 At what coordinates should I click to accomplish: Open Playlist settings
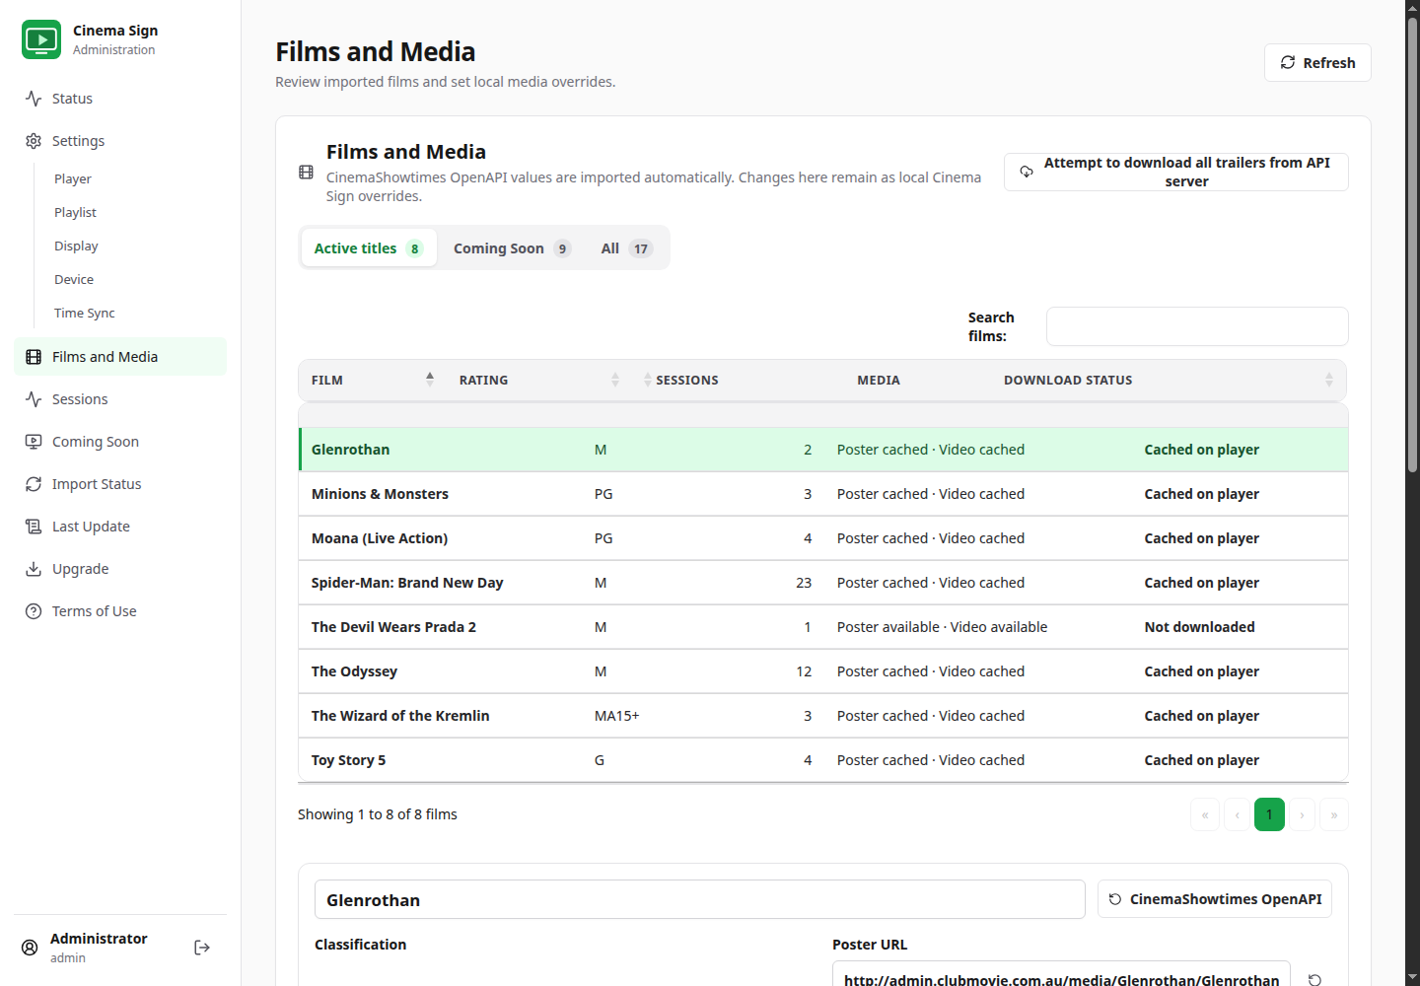[x=75, y=213]
